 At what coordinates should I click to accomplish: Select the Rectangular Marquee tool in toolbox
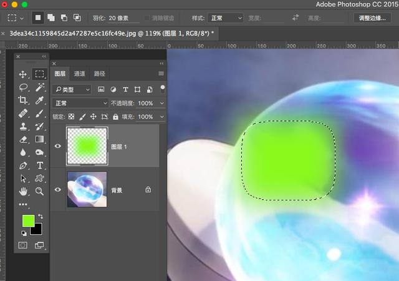tap(39, 74)
